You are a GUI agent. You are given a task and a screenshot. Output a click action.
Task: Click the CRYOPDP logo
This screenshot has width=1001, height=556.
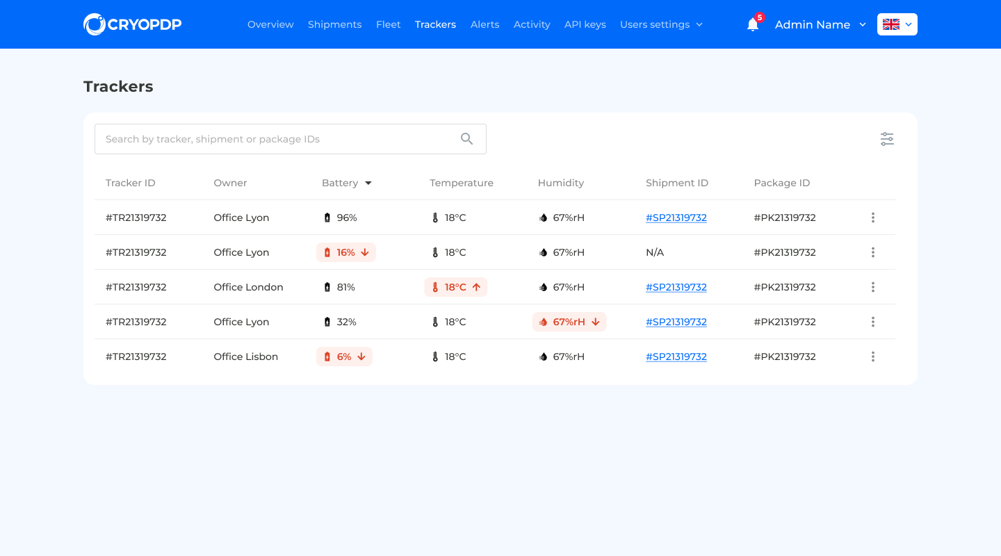[x=132, y=24]
